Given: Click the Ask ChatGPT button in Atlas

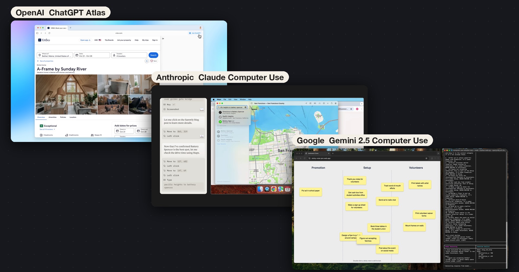Looking at the screenshot, I should [195, 33].
